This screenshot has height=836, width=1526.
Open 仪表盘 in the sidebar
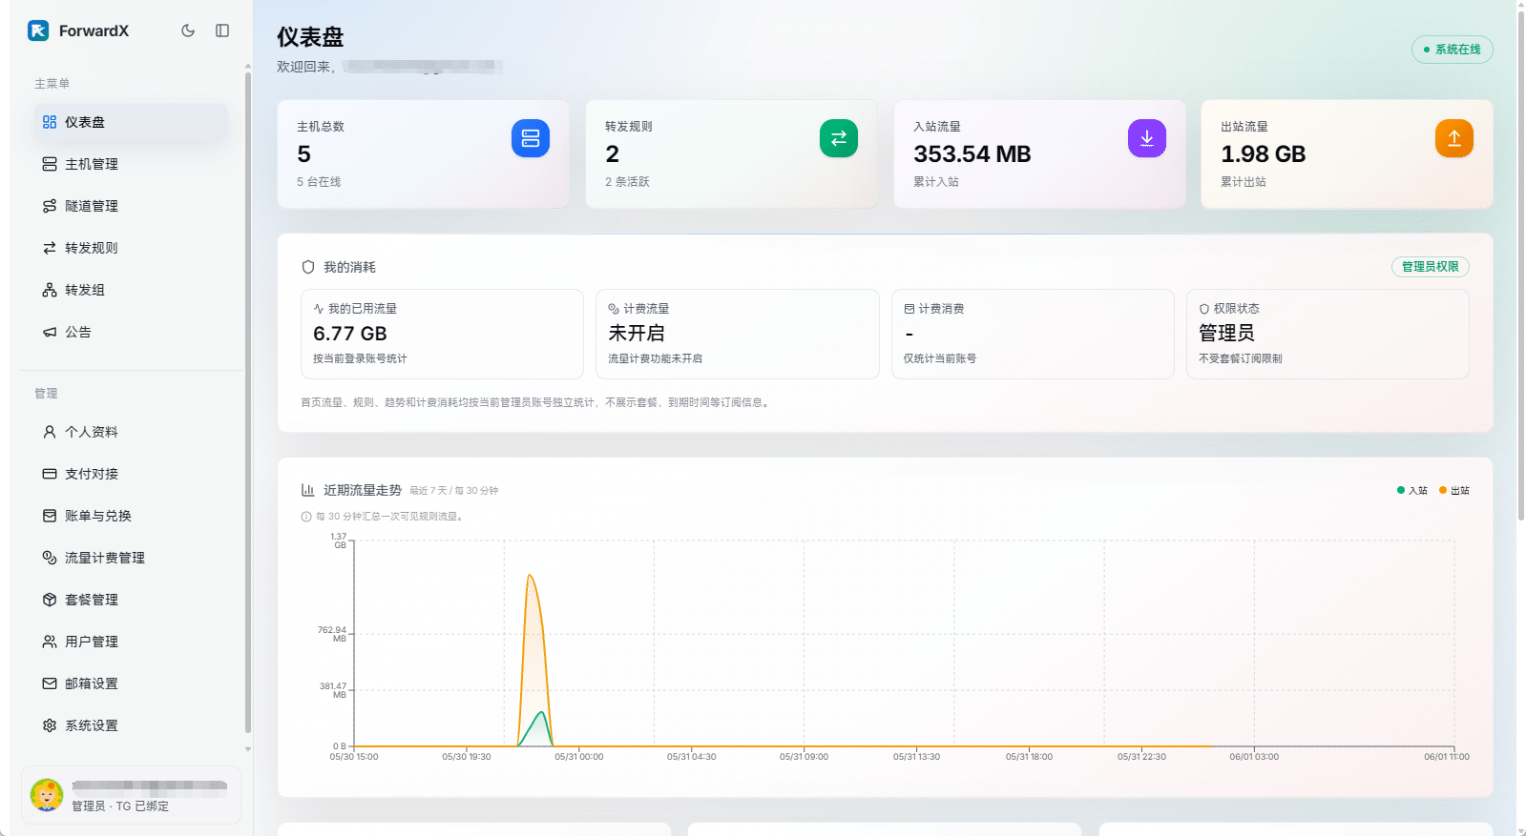(132, 122)
